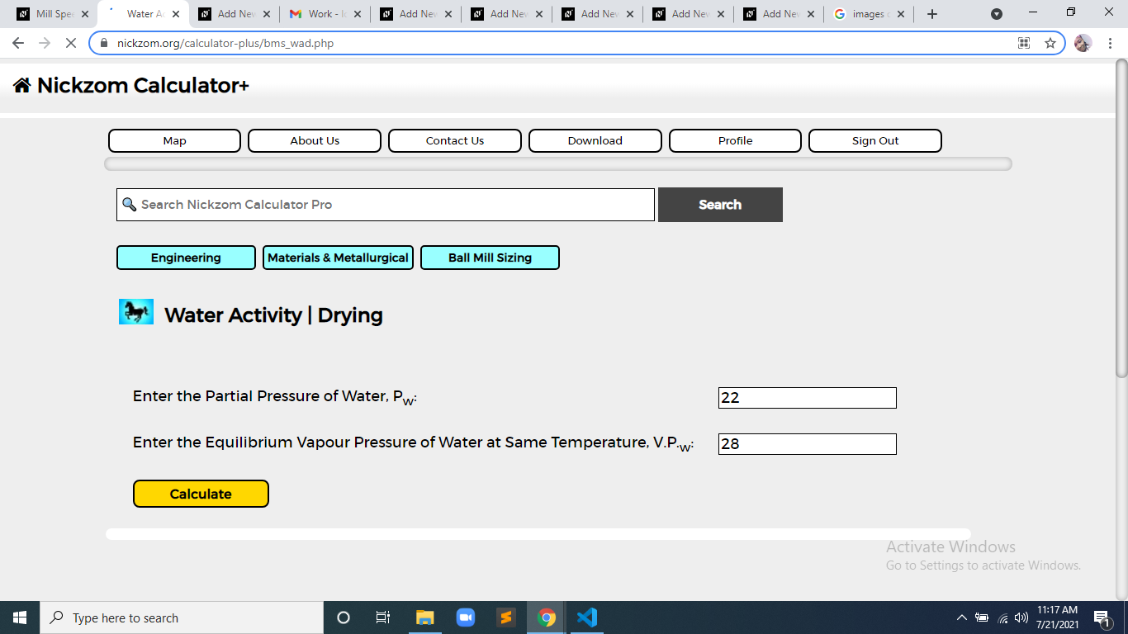Stop page loading with X button

(71, 43)
